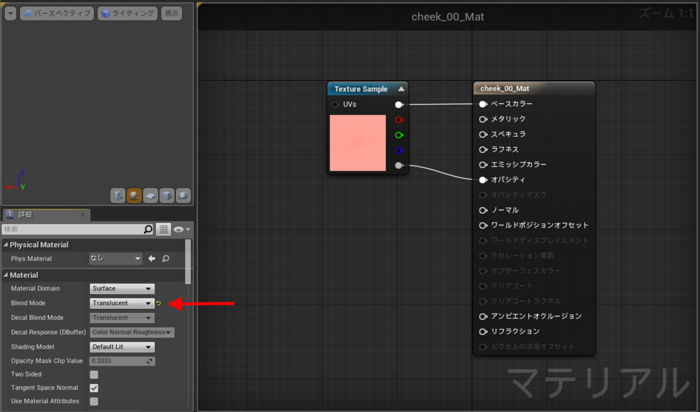Open the Phys Material なし dropdown
700x412 pixels.
pos(116,258)
